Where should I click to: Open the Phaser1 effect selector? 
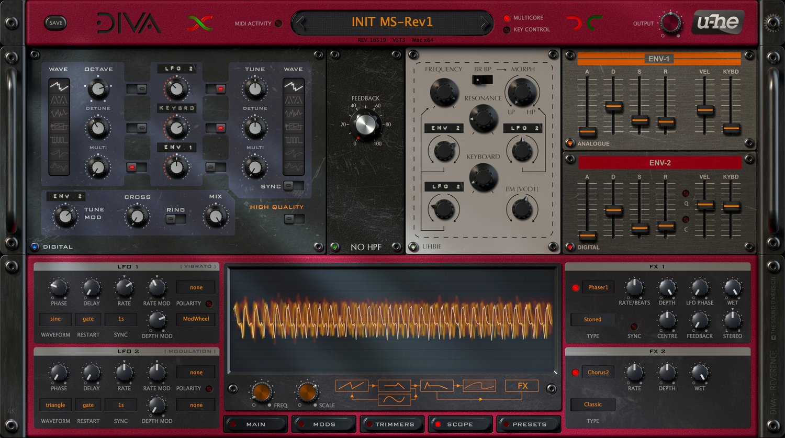click(598, 287)
